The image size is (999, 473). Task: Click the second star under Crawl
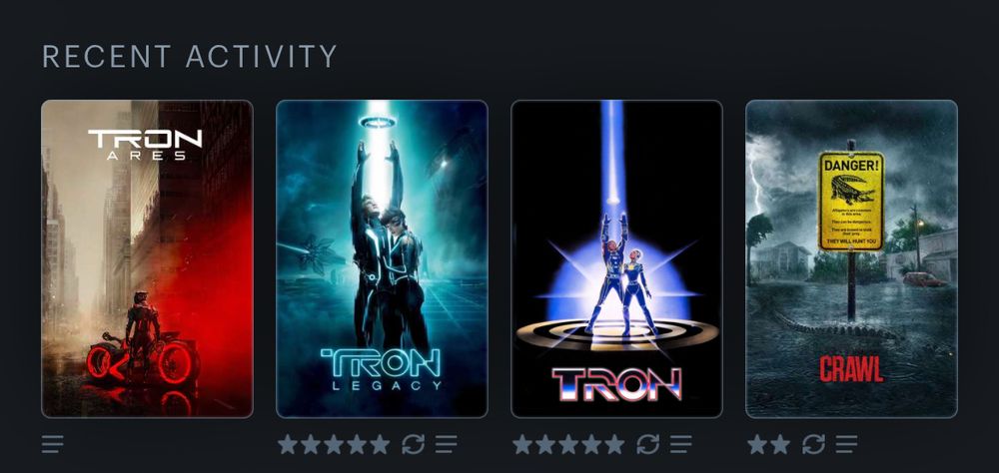click(x=780, y=444)
